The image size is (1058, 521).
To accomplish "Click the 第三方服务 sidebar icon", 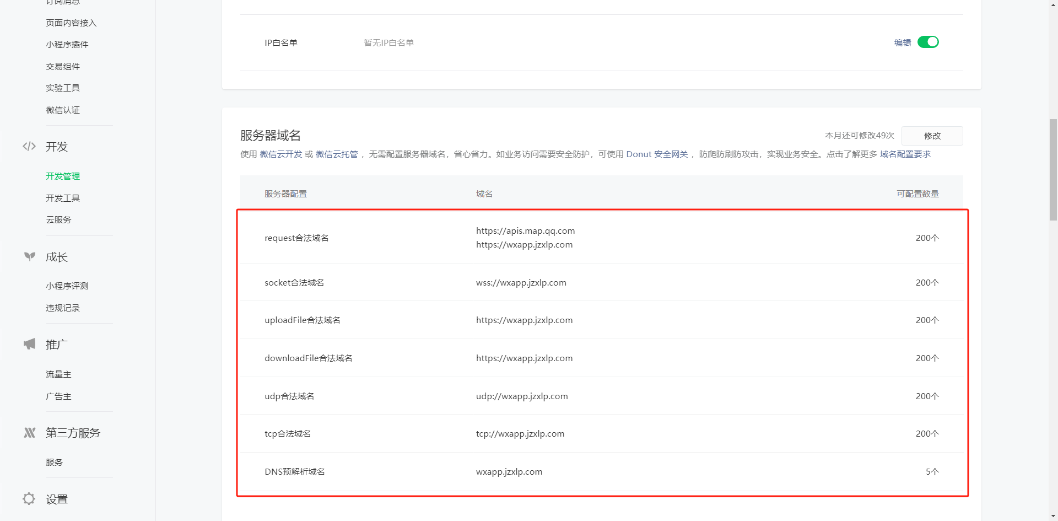I will (x=30, y=433).
